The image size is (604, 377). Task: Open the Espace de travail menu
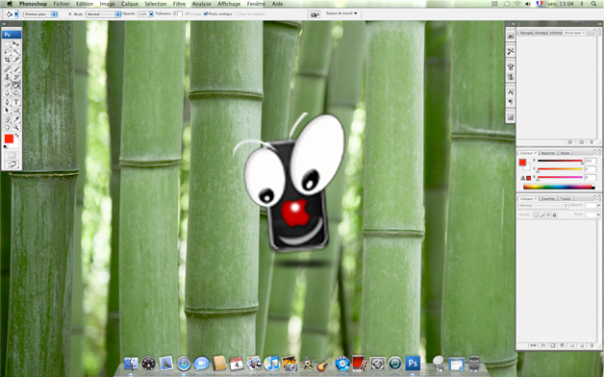[x=341, y=13]
